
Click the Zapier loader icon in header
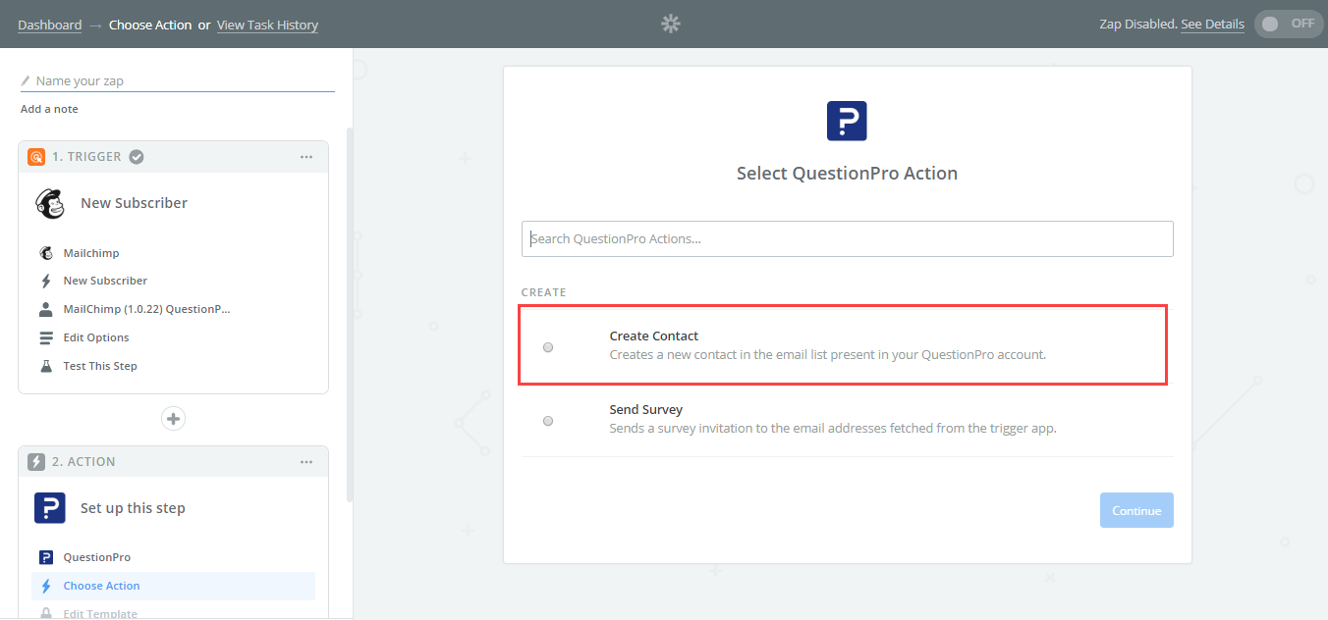tap(671, 25)
